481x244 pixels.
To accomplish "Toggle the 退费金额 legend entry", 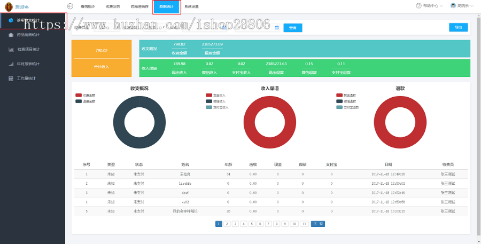I will coord(86,101).
